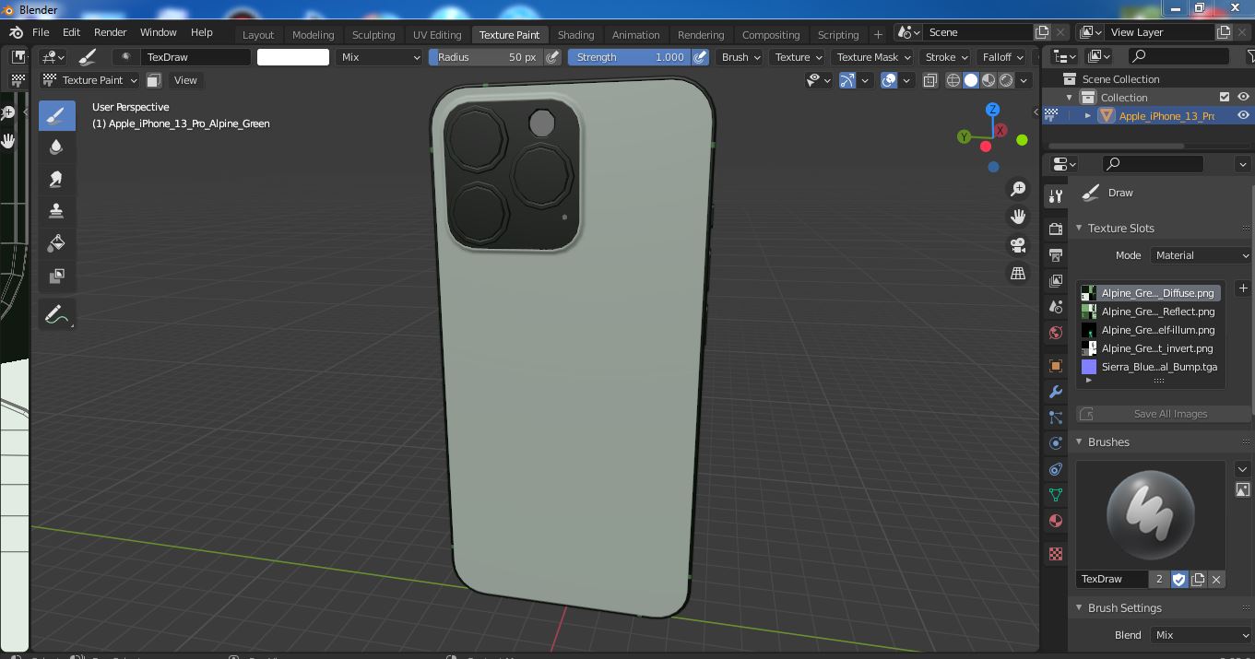Collapse the Texture Slots panel
The height and width of the screenshot is (659, 1255).
(1079, 229)
